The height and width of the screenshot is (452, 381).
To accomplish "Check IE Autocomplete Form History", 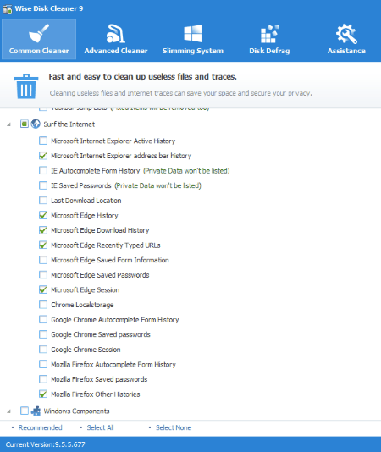I will (x=43, y=170).
